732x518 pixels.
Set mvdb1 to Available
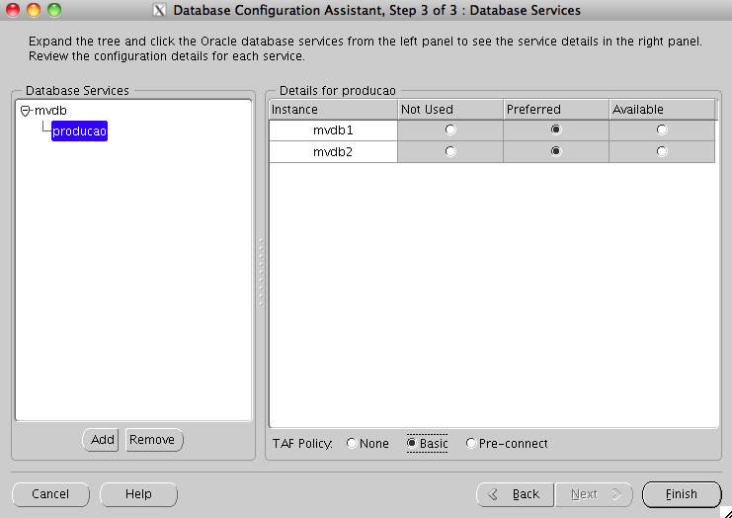tap(662, 130)
